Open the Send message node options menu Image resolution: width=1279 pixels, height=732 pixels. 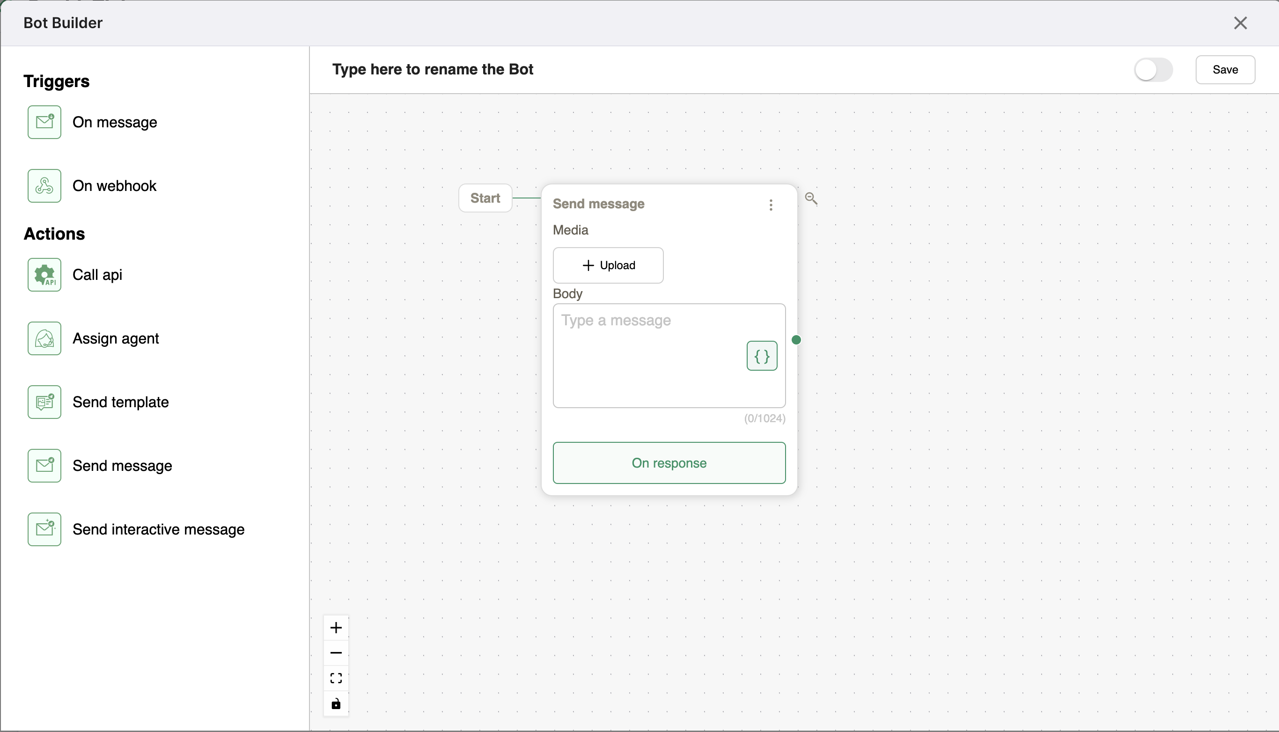click(x=771, y=205)
